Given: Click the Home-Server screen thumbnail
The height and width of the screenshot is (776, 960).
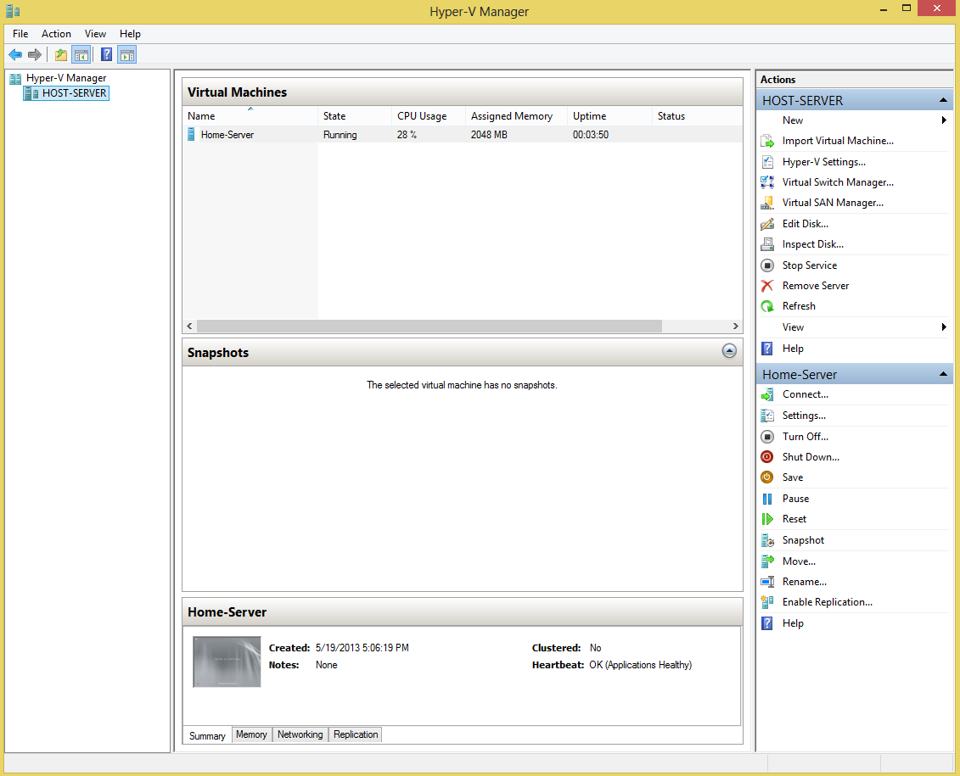Looking at the screenshot, I should pos(227,662).
